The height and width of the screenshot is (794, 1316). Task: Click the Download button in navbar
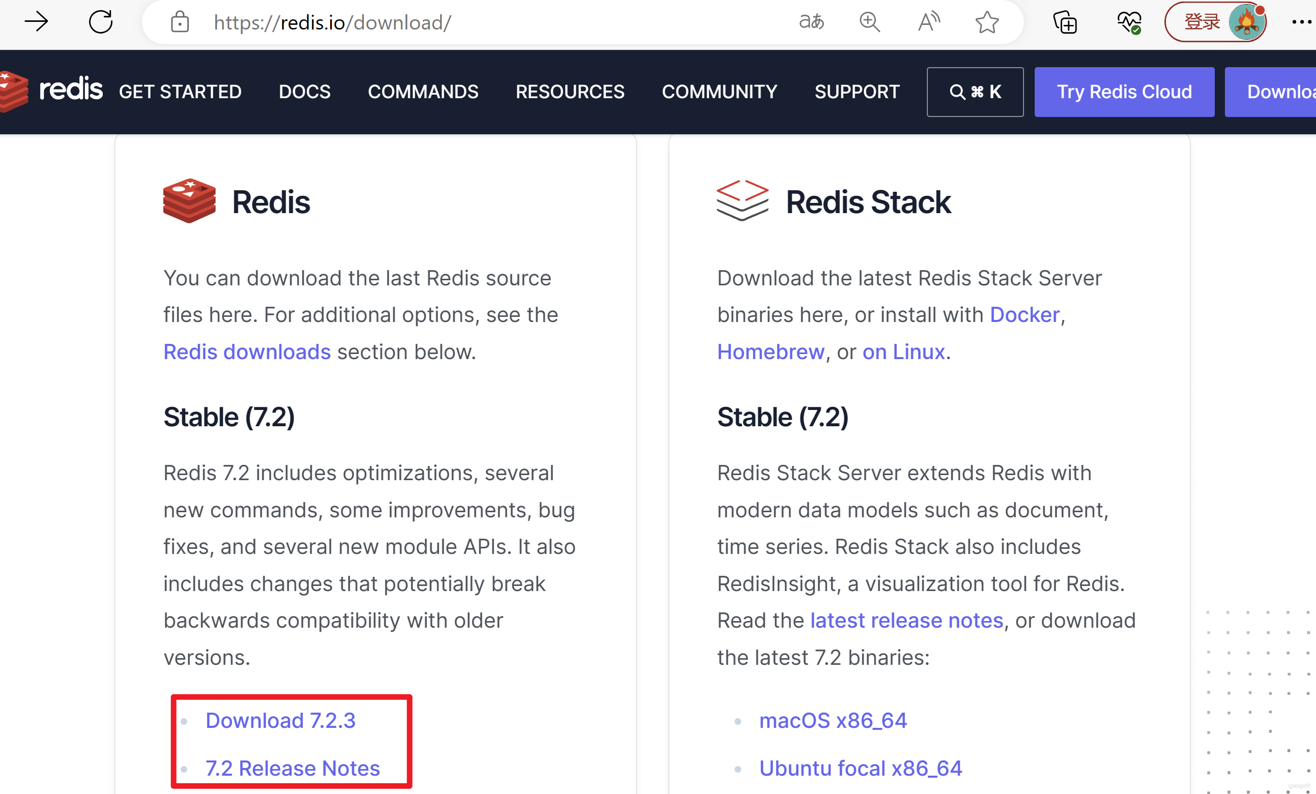pyautogui.click(x=1270, y=92)
